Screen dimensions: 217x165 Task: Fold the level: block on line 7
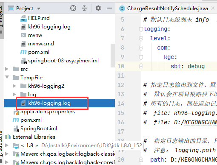pos(141,39)
